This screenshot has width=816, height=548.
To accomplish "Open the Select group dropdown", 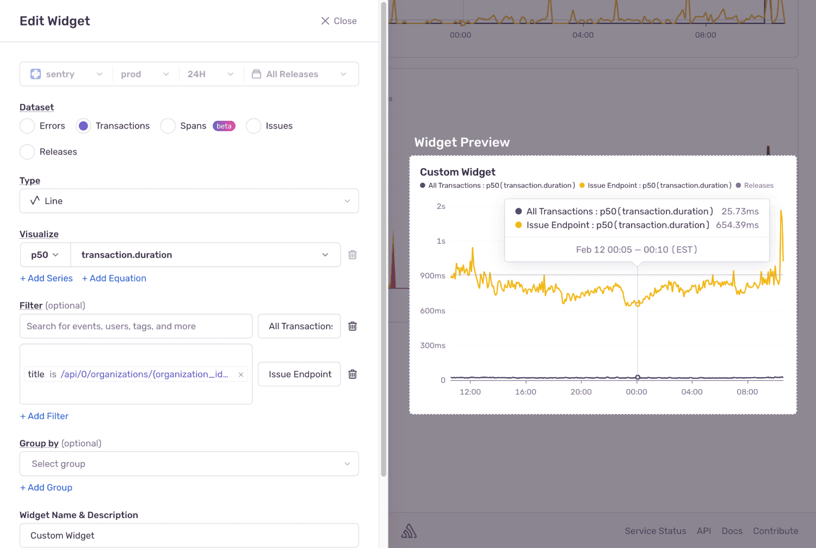I will tap(189, 464).
